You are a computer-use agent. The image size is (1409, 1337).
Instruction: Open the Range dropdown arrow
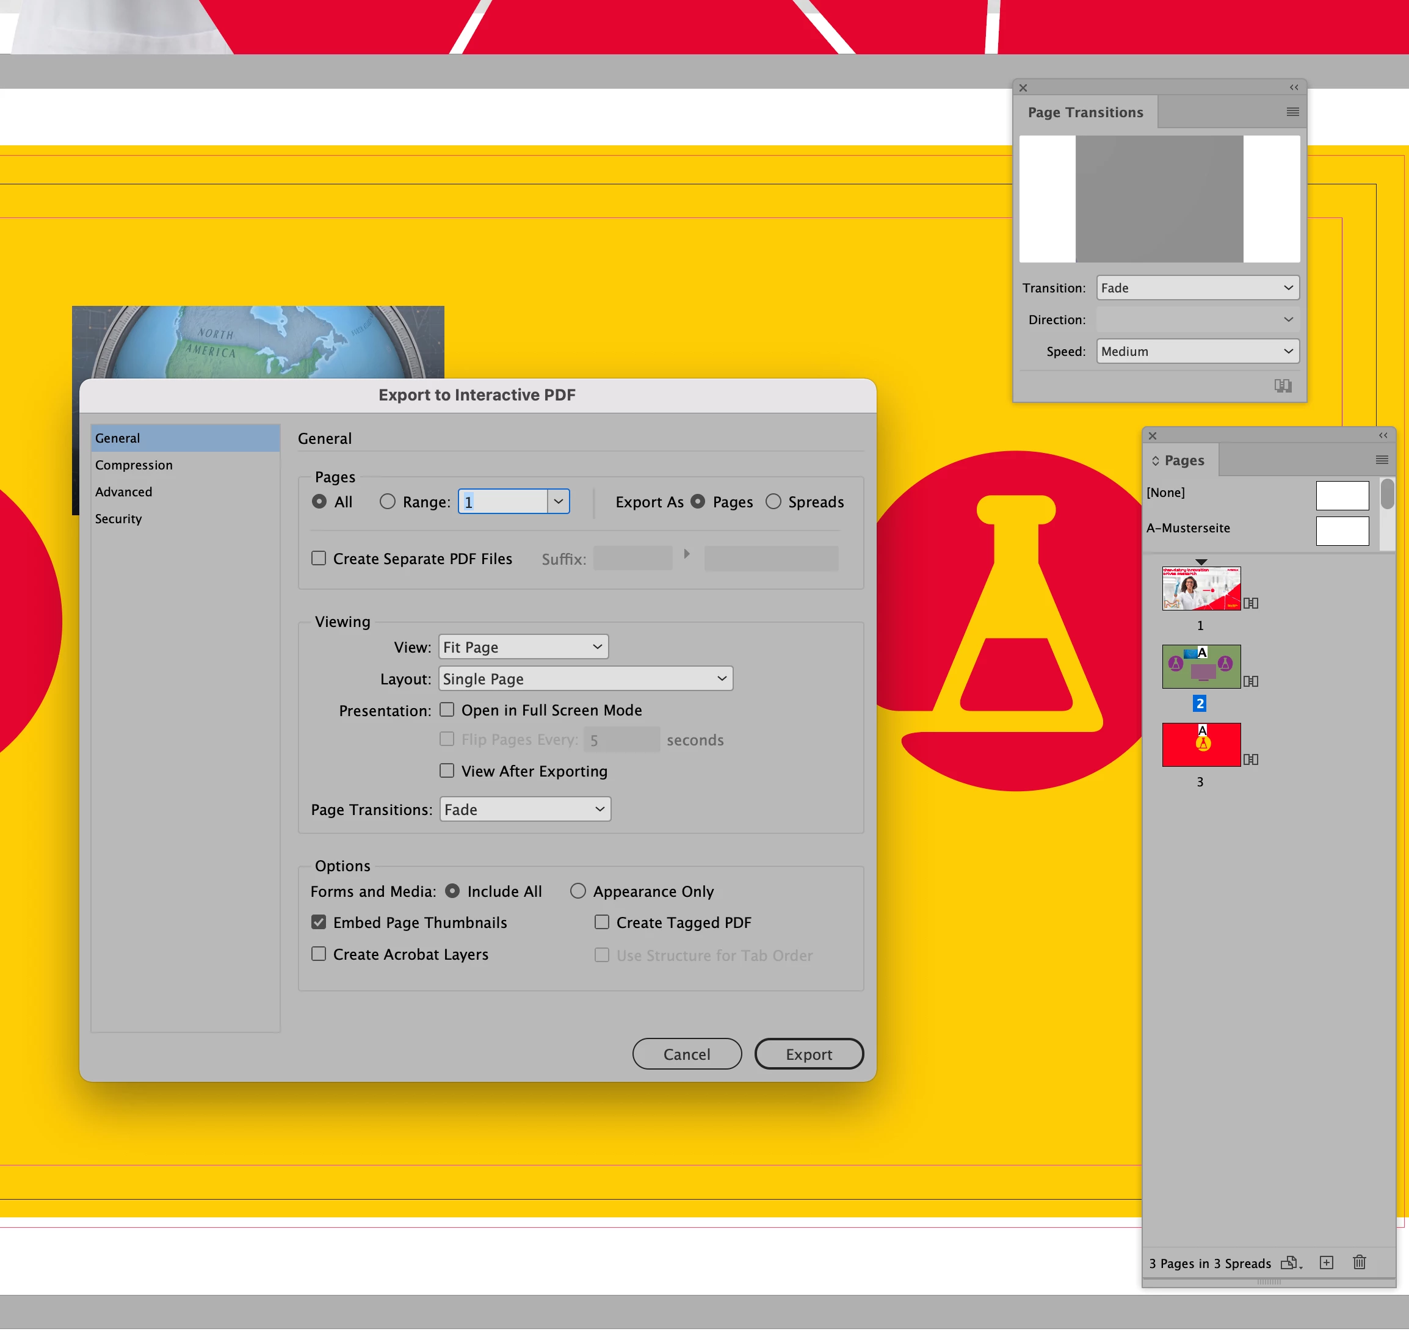pyautogui.click(x=559, y=502)
